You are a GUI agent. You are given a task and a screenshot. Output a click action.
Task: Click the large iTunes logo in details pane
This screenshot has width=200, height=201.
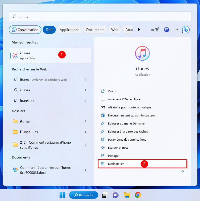[142, 53]
